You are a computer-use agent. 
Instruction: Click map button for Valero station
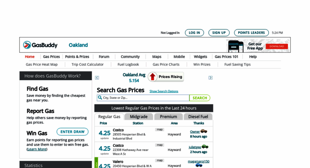coord(160,160)
